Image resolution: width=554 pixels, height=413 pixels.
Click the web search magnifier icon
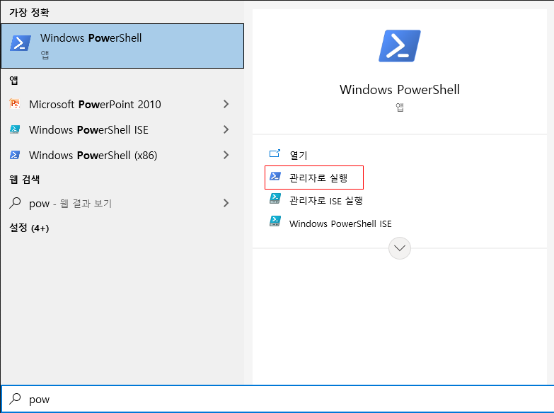pyautogui.click(x=15, y=203)
